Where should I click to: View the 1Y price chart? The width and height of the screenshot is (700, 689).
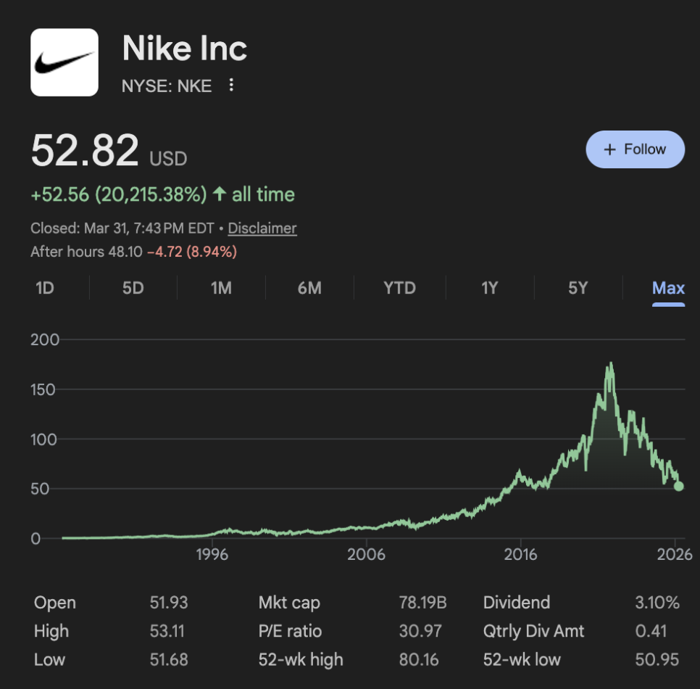(x=490, y=288)
